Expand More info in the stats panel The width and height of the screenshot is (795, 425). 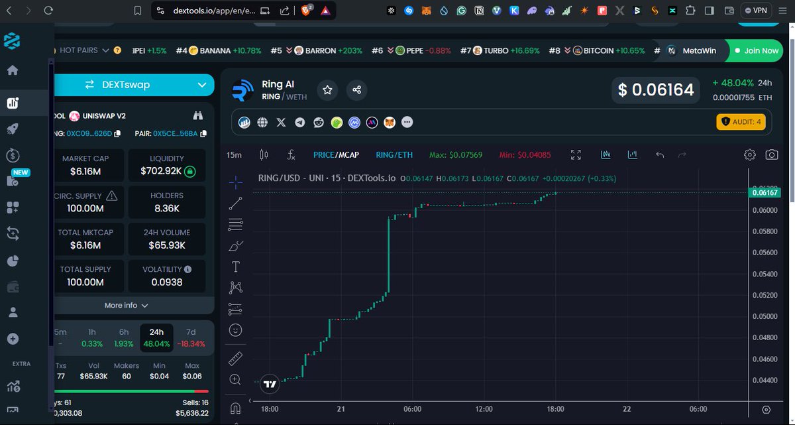click(126, 305)
